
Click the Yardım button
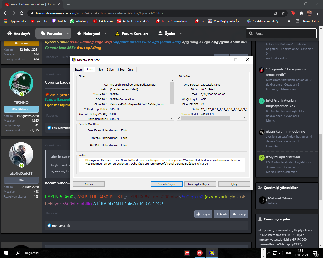pos(89,184)
